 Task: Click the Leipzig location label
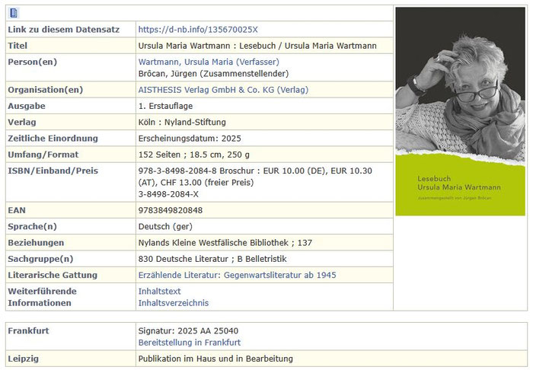[x=23, y=359]
